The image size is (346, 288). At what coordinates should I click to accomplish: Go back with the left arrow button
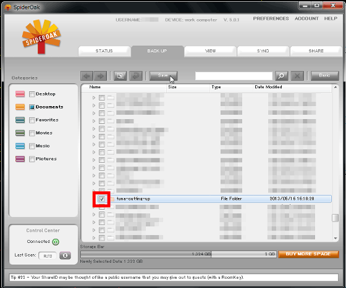coord(86,76)
